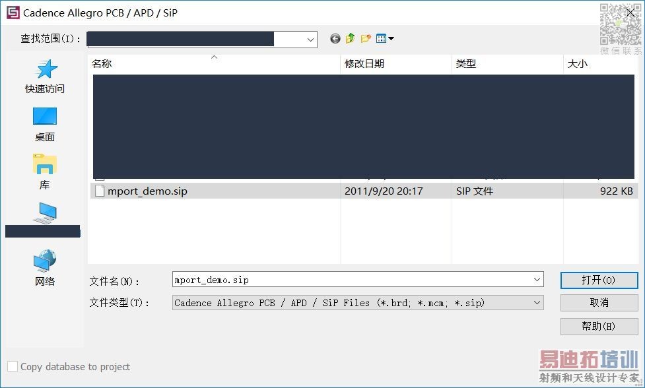The width and height of the screenshot is (645, 388).
Task: Select file name mport_demo.sip in list
Action: coord(147,191)
